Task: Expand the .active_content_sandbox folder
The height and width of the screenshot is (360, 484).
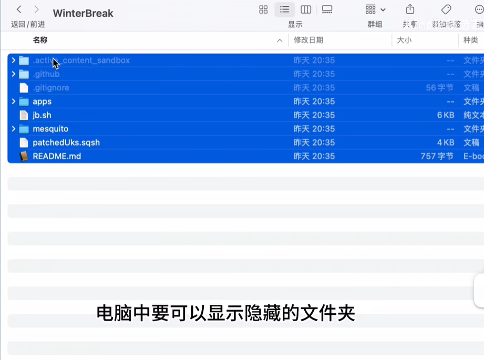Action: click(14, 60)
